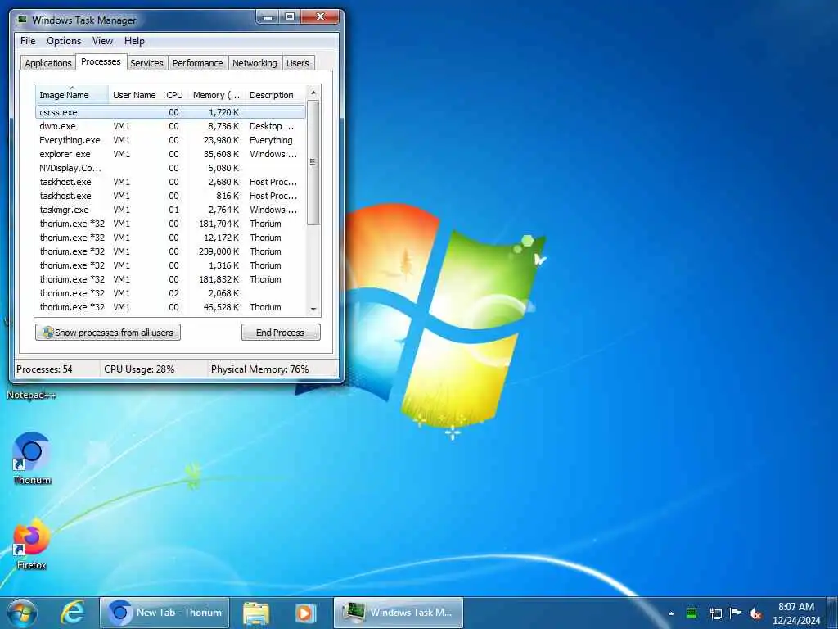Image resolution: width=838 pixels, height=629 pixels.
Task: Switch to the Users tab
Action: tap(298, 63)
